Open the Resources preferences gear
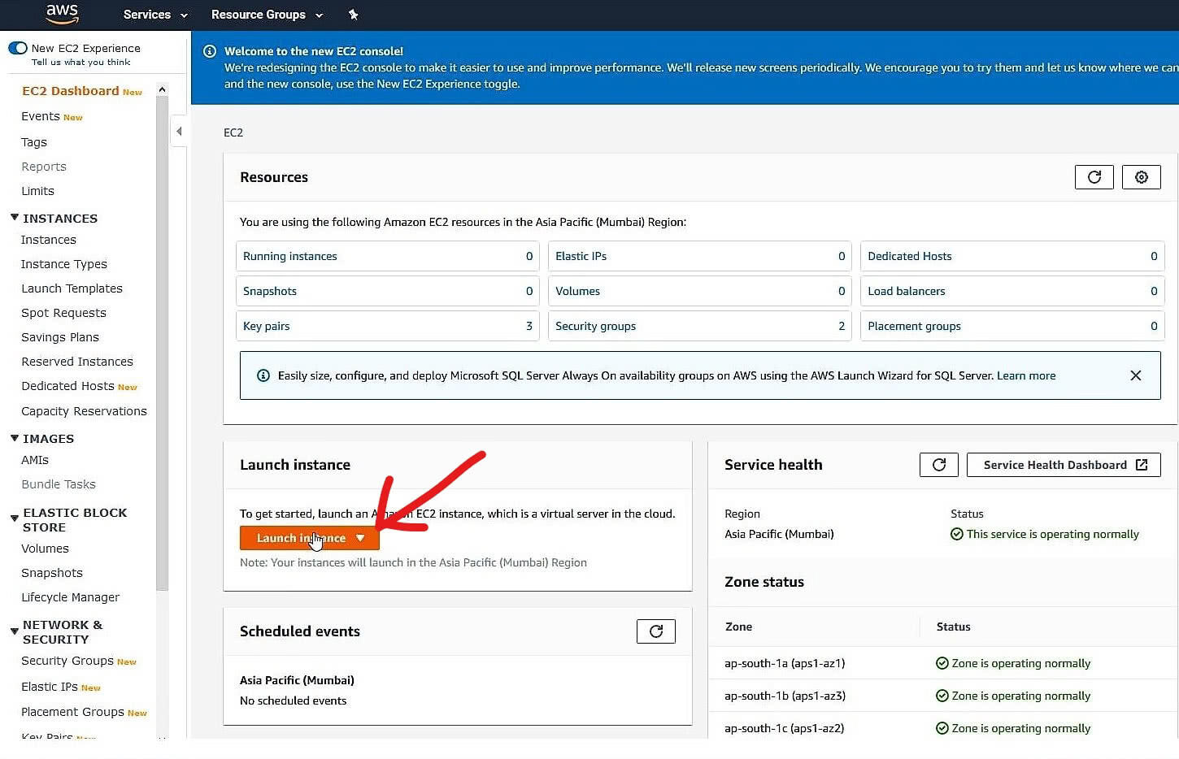 pyautogui.click(x=1141, y=176)
